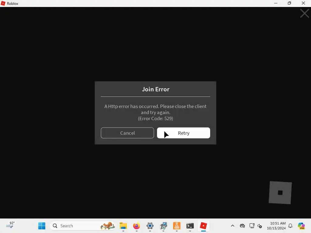Launch Copilot preview from taskbar

(x=301, y=226)
